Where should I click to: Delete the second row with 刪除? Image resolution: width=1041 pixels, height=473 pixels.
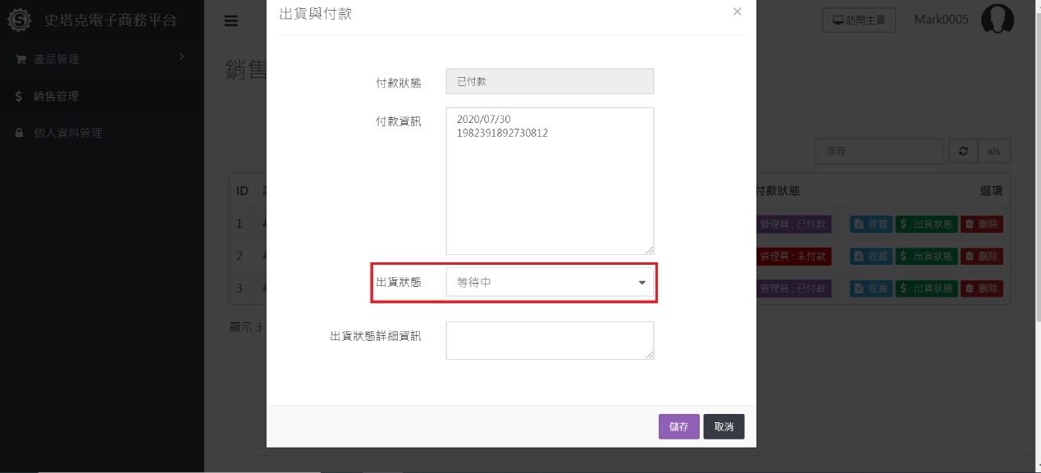(x=981, y=257)
